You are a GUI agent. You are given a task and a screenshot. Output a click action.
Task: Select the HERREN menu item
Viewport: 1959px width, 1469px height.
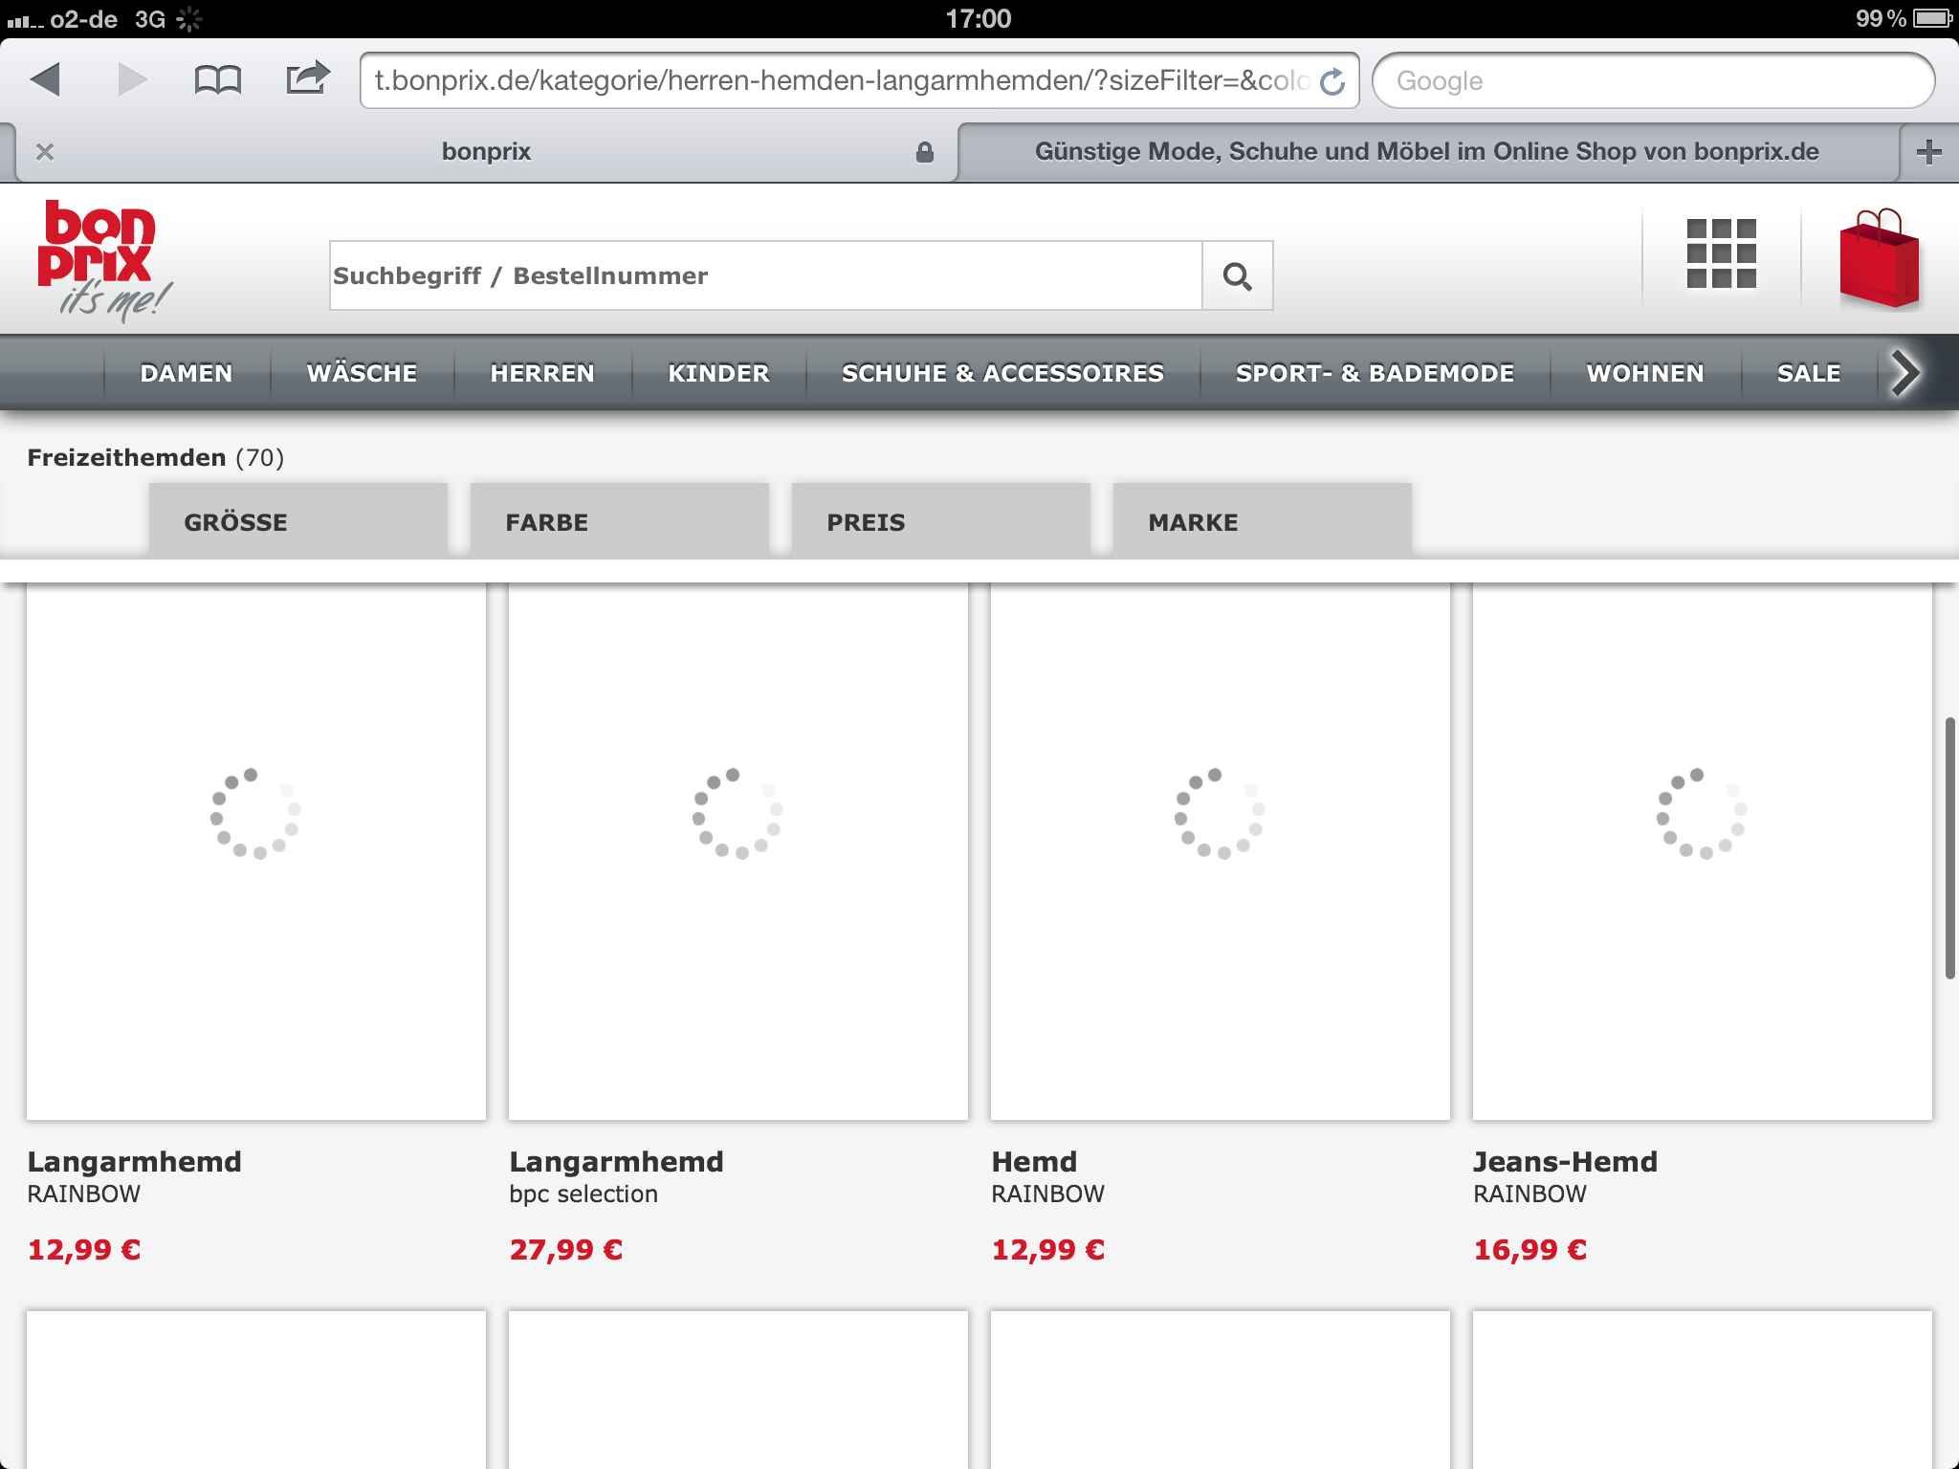tap(542, 374)
